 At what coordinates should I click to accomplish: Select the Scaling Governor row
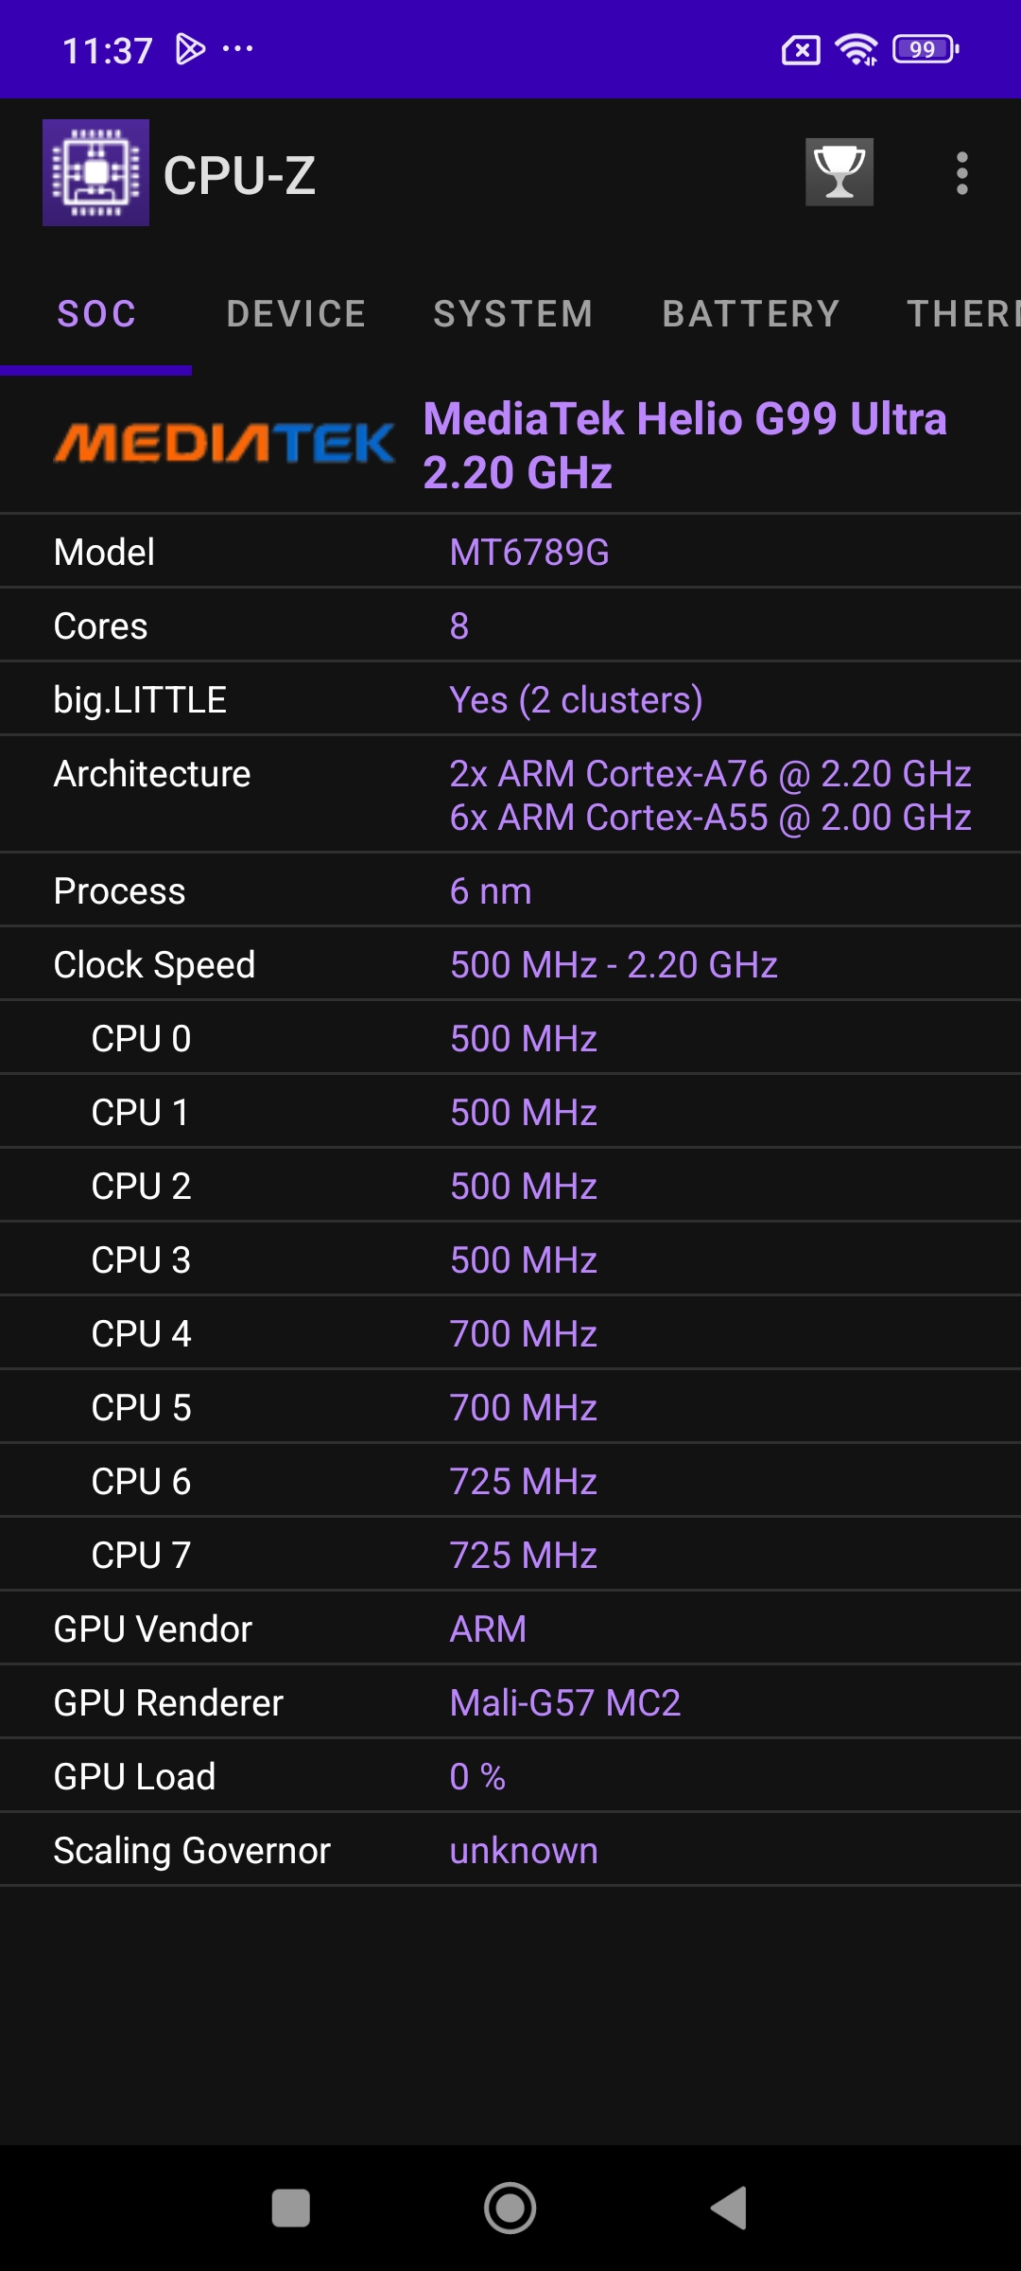(510, 1850)
